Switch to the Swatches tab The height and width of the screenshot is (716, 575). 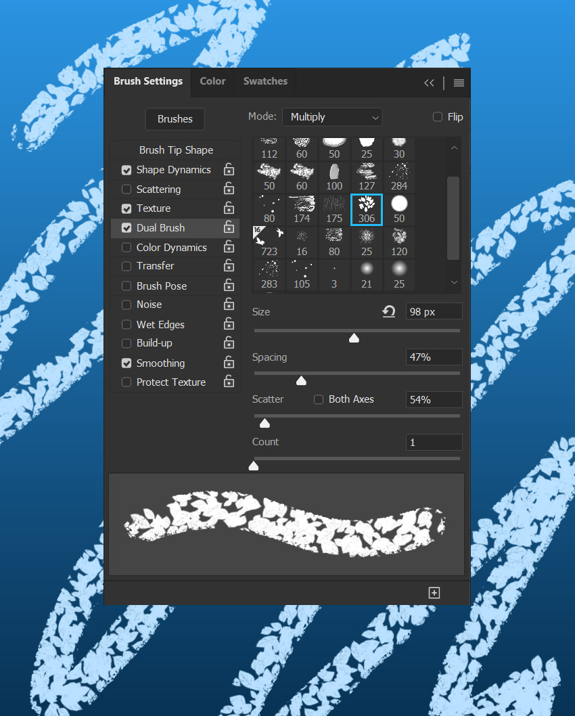click(265, 81)
